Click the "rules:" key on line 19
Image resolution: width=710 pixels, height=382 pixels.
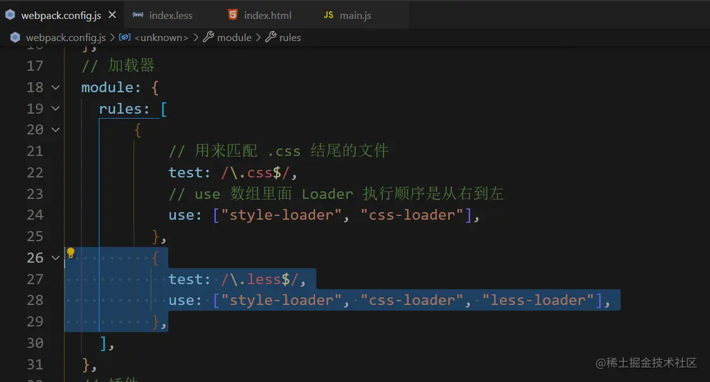point(124,109)
